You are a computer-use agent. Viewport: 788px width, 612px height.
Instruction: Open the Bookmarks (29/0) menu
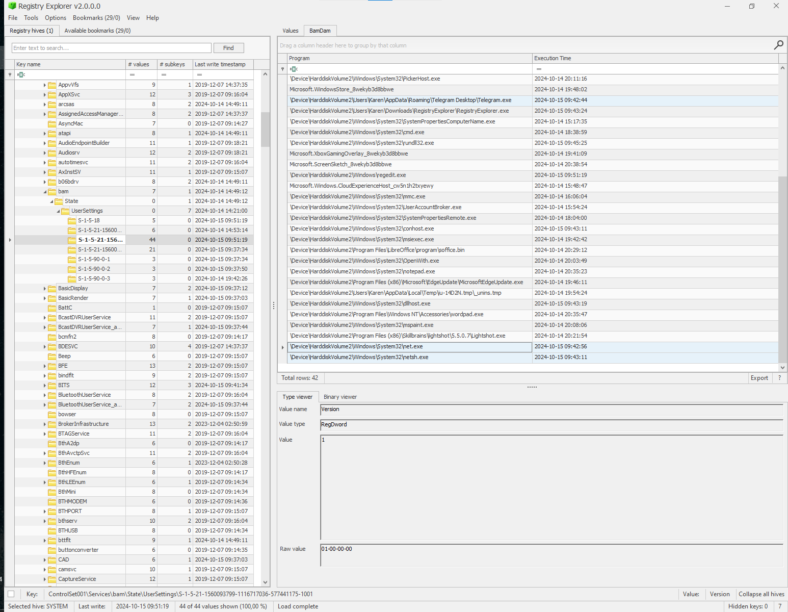click(96, 18)
